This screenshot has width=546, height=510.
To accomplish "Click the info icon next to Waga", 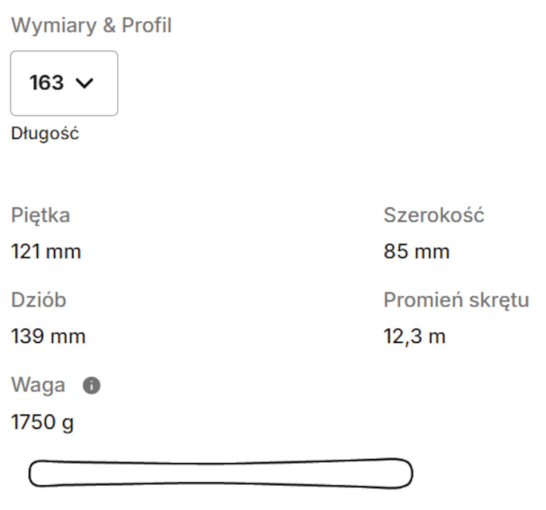I will pos(92,386).
